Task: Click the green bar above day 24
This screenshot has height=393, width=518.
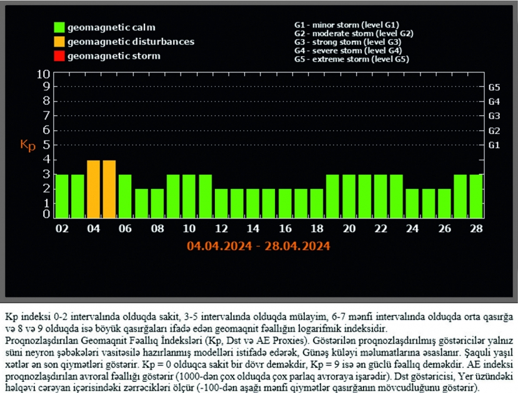Action: point(412,203)
